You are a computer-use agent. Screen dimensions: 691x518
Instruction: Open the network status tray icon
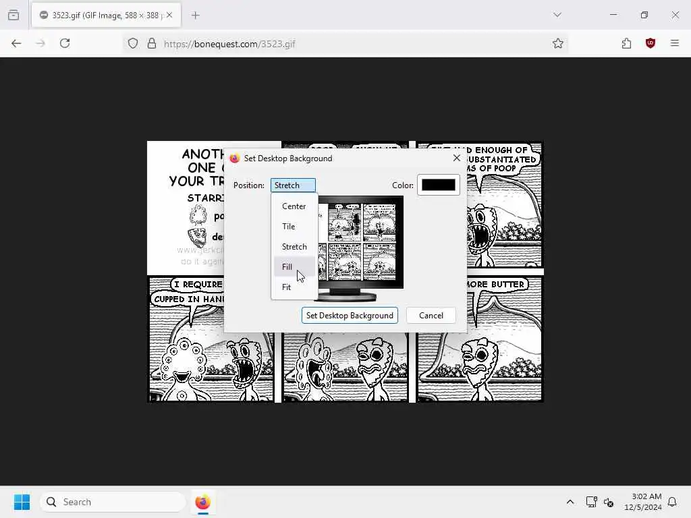point(591,502)
